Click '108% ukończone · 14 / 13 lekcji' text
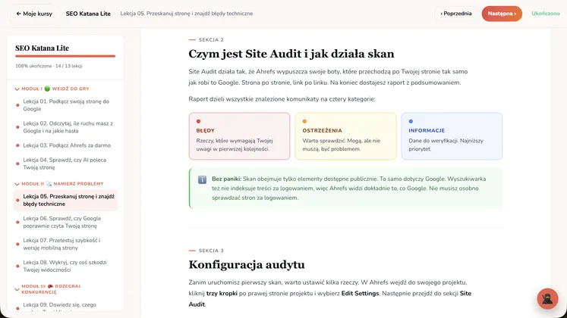The height and width of the screenshot is (318, 567). click(49, 66)
